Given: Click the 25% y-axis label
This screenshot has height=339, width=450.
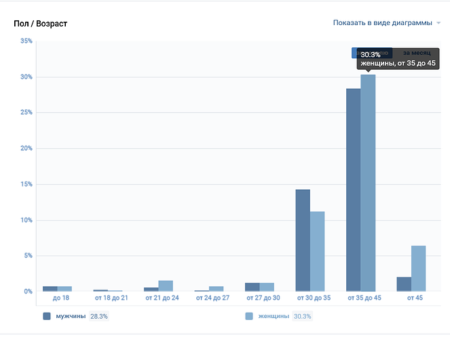Looking at the screenshot, I should (x=26, y=113).
